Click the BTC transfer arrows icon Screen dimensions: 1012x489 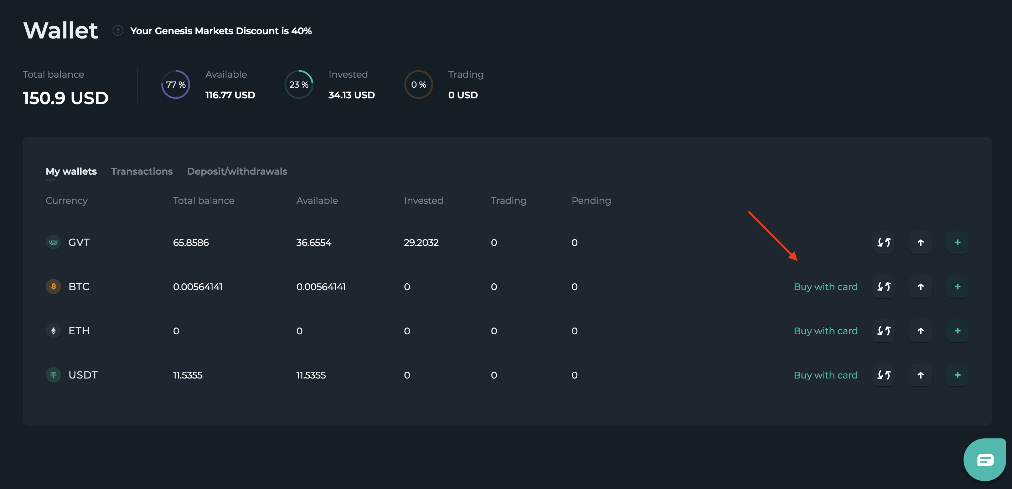point(883,287)
